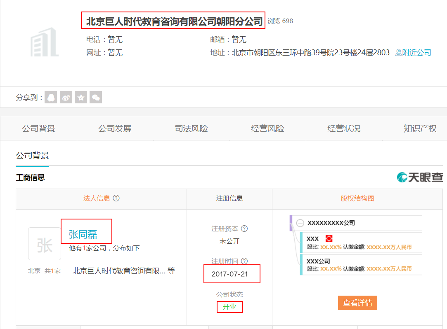Click the help icon next to 注册时间
This screenshot has height=329, width=447.
(x=244, y=261)
